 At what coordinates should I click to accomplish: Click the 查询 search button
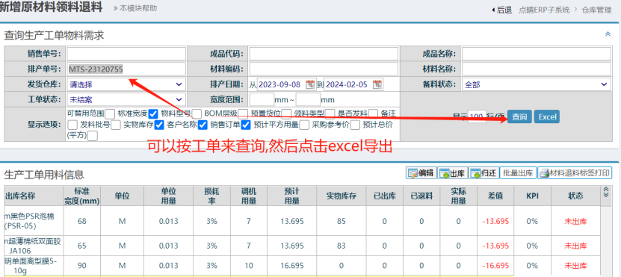point(519,116)
